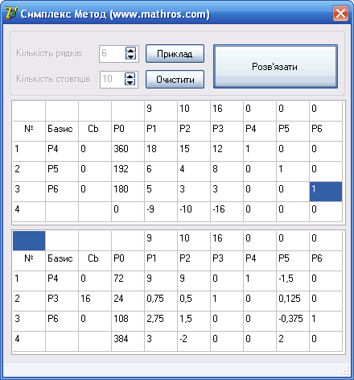
Task: Select the 0,125 cell in second table
Action: (293, 301)
